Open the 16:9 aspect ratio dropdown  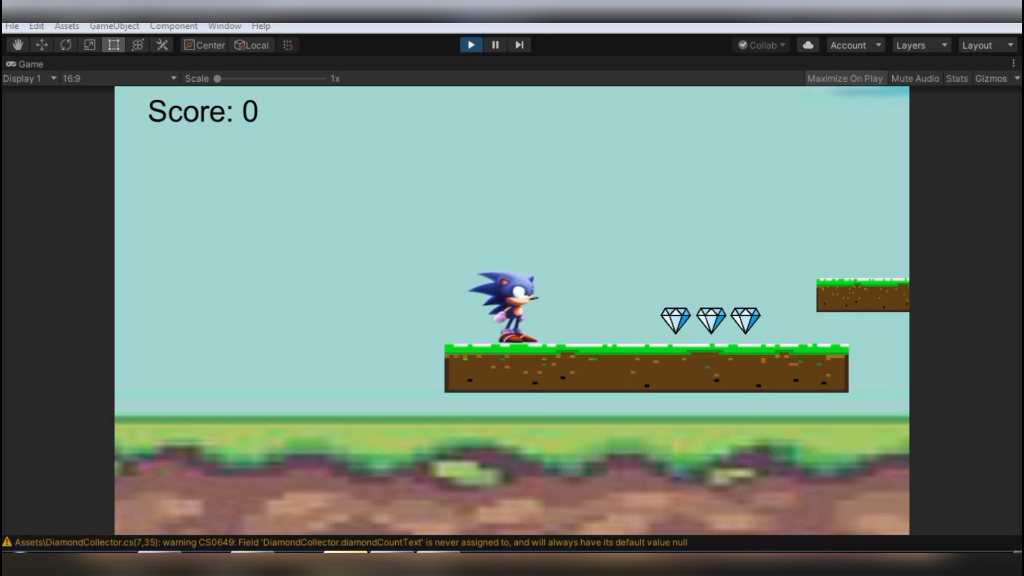[x=119, y=78]
